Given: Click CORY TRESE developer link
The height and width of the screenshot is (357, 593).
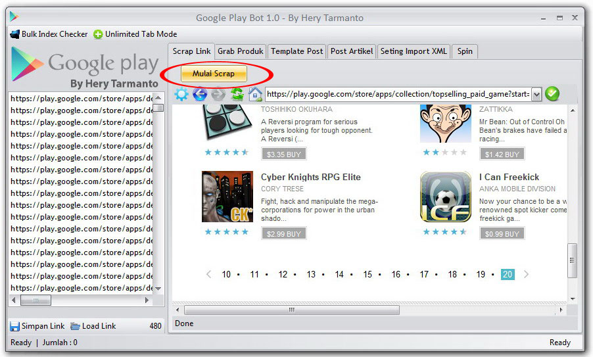Looking at the screenshot, I should pyautogui.click(x=282, y=189).
